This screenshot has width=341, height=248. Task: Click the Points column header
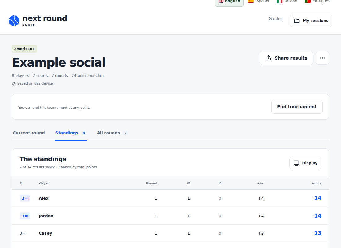(x=316, y=184)
